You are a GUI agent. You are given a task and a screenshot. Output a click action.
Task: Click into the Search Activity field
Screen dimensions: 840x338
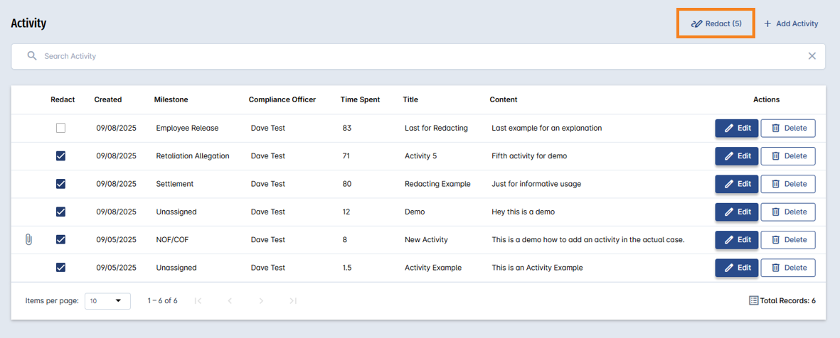(418, 56)
